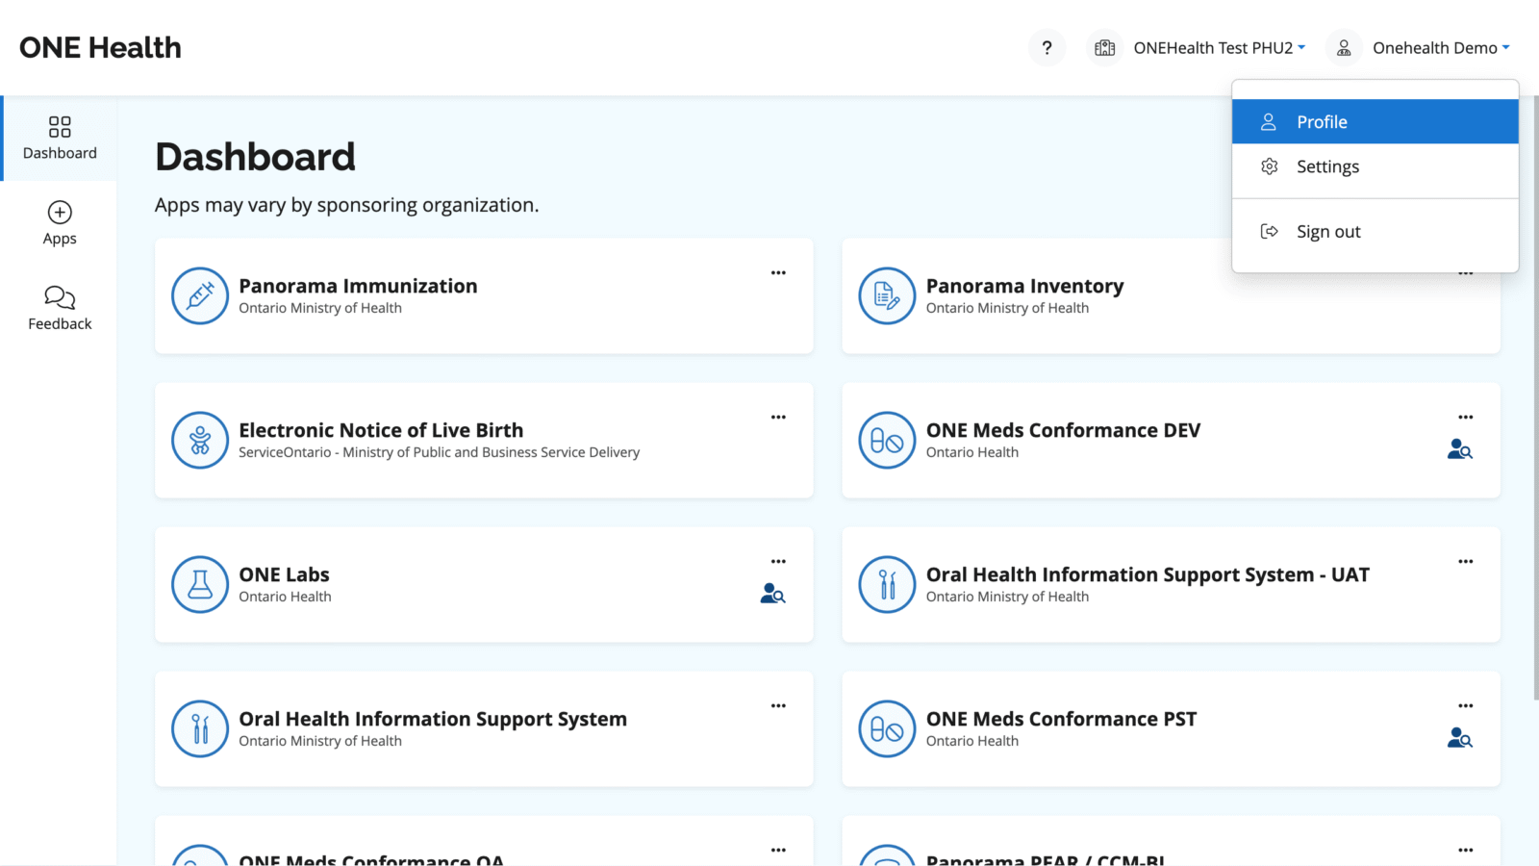
Task: Click the ONE Meds Conformance PST pills icon
Action: pos(887,728)
